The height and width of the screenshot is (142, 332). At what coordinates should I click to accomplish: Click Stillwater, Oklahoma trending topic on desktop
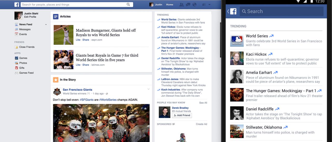(173, 69)
